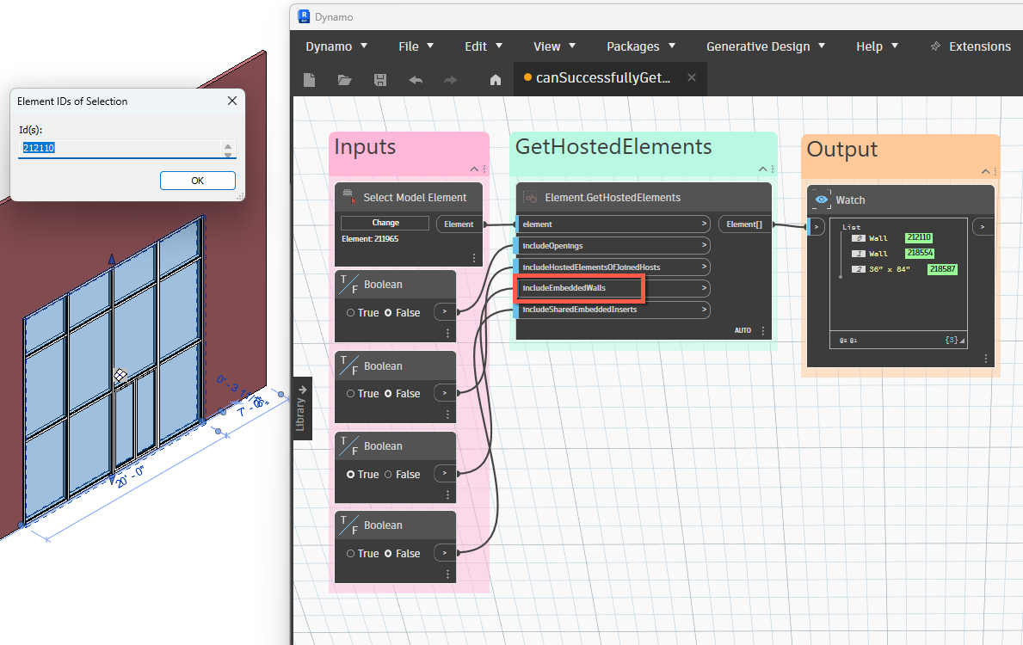
Task: Click the includeHostedElementsOfJoinedHosts input port
Action: coord(613,267)
